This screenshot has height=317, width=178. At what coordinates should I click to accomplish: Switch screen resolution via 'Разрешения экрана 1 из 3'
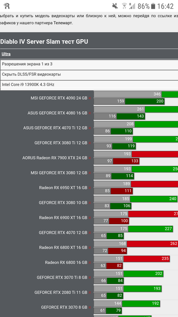(89, 64)
